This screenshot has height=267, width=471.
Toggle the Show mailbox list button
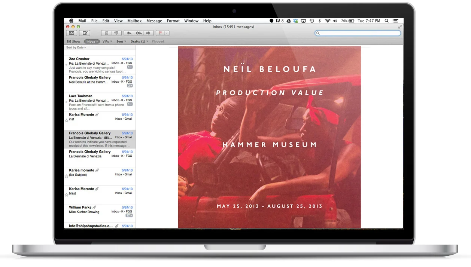click(x=74, y=42)
